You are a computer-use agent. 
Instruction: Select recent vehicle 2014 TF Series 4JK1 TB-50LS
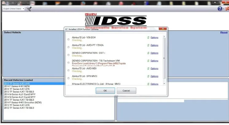pos(19,100)
